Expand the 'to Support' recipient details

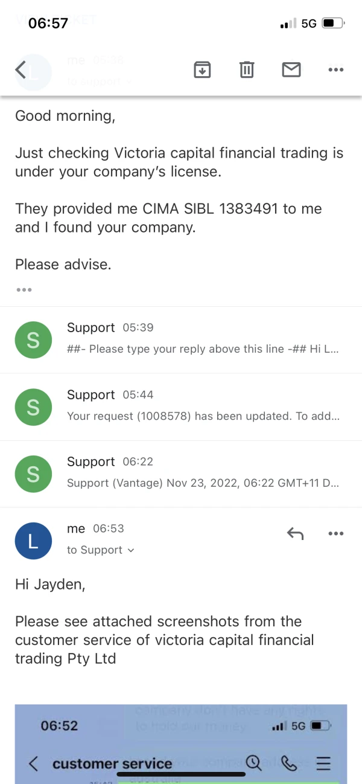[x=100, y=550]
